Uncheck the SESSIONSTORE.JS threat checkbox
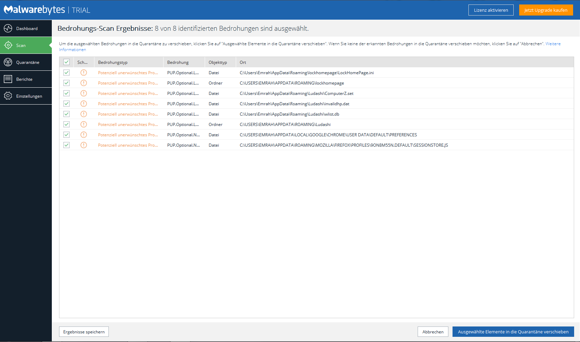The height and width of the screenshot is (342, 580). 67,145
